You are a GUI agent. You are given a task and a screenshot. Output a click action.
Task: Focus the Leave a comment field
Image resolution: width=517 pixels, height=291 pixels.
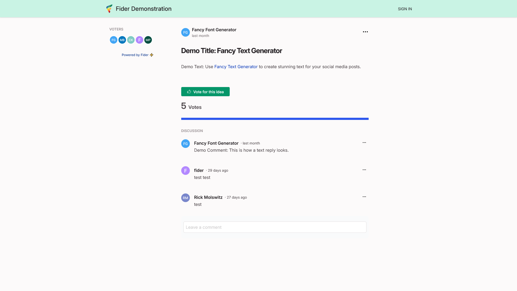(275, 227)
